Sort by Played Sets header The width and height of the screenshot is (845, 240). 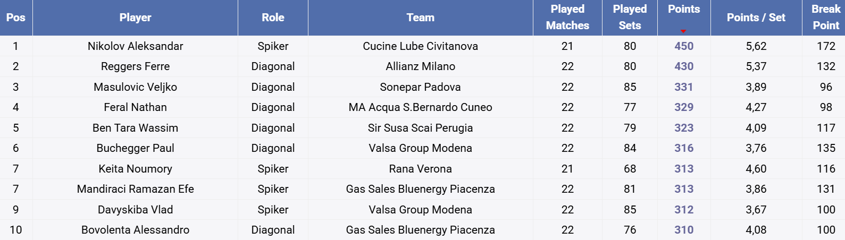[630, 18]
